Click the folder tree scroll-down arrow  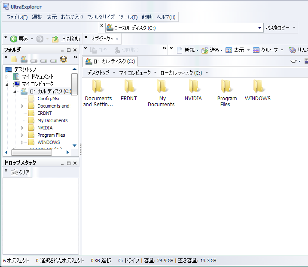tap(74, 145)
